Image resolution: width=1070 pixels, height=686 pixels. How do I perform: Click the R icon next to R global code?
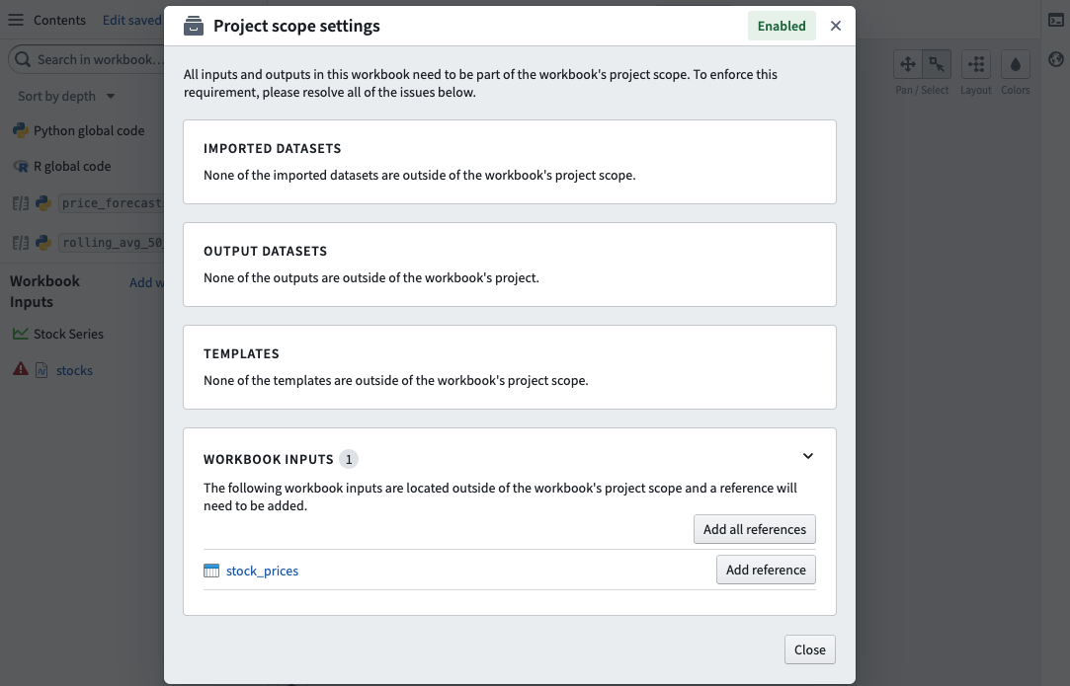21,167
